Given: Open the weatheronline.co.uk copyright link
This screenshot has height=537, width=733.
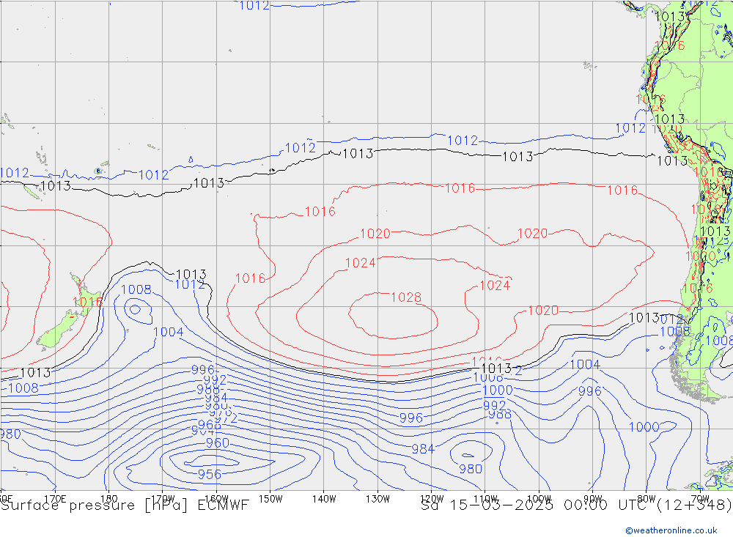Looking at the screenshot, I should pos(671,530).
